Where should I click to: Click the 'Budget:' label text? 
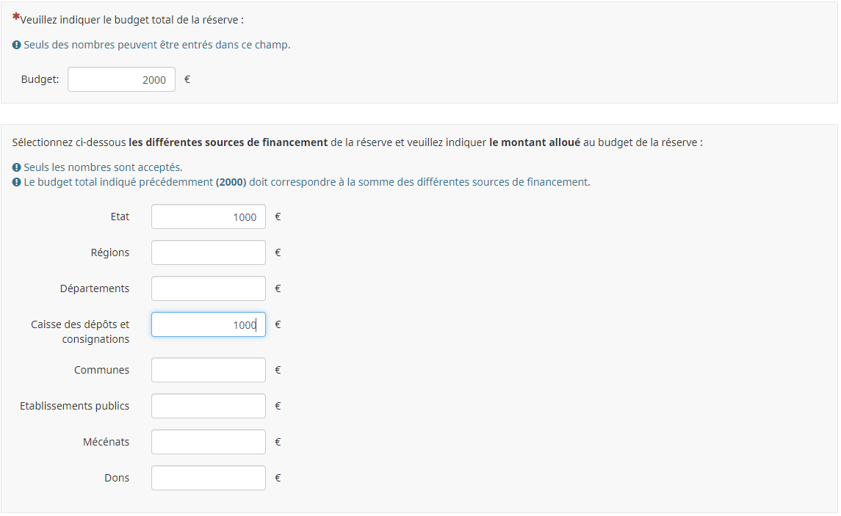[40, 80]
